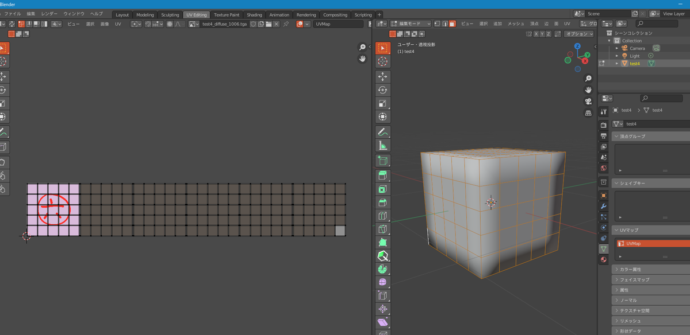The height and width of the screenshot is (335, 690).
Task: Open the Render menu in top bar
Action: click(x=49, y=13)
